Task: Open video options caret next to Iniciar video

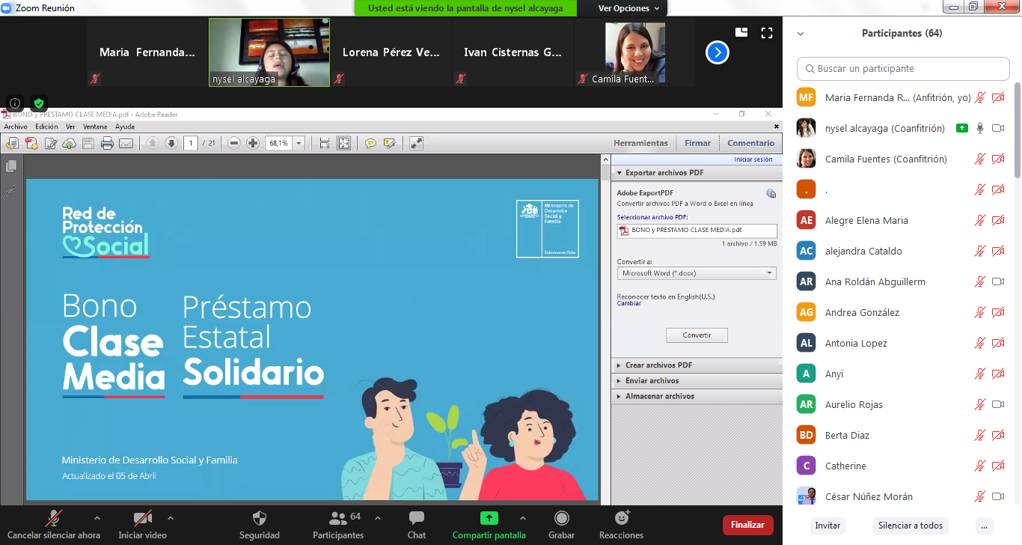Action: tap(171, 518)
